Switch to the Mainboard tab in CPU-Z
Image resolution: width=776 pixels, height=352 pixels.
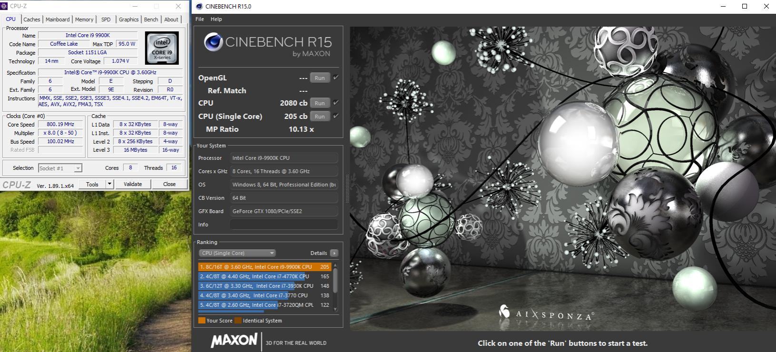click(x=58, y=20)
